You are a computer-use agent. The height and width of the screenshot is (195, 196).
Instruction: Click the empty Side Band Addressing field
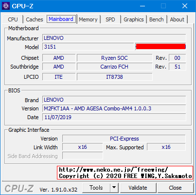coord(83,156)
